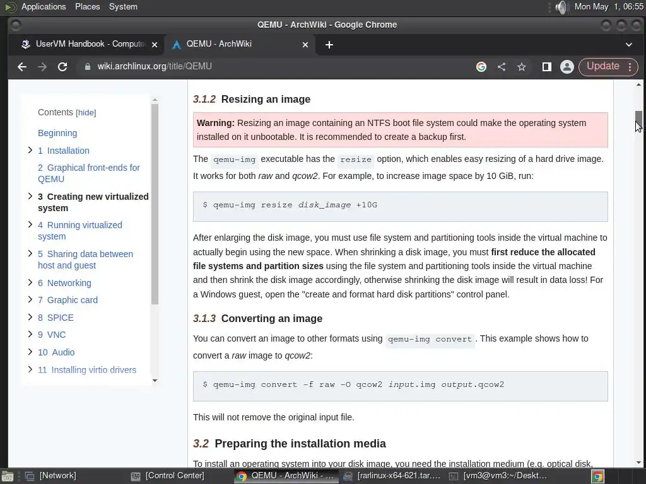Show the desktop via taskbar icon
Screen dimensions: 646x484
[7, 476]
